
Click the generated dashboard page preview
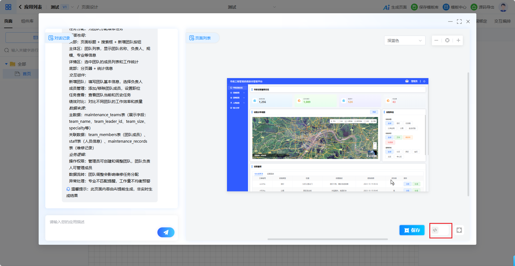328,135
